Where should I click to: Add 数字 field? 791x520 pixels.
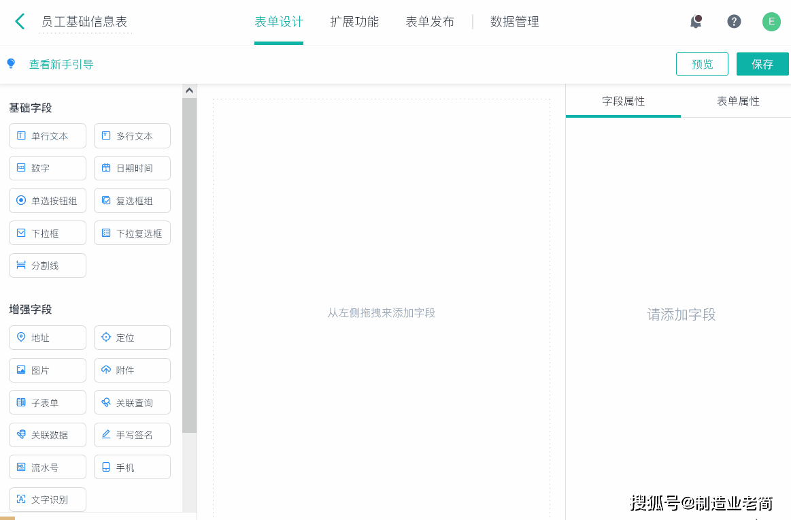click(48, 168)
